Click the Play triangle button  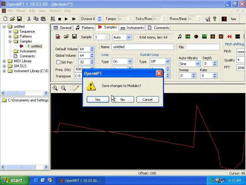(x=66, y=19)
